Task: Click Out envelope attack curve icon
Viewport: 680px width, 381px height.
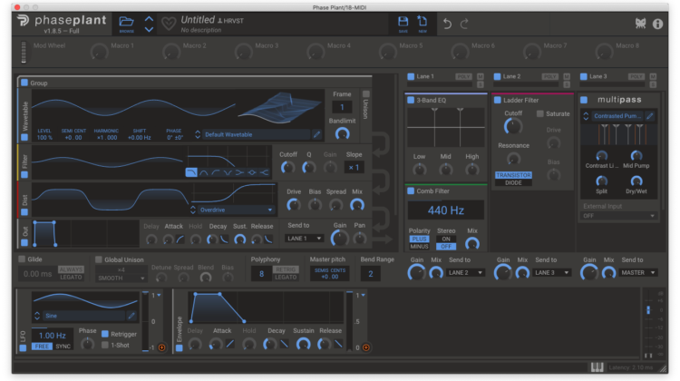Action: 180,239
